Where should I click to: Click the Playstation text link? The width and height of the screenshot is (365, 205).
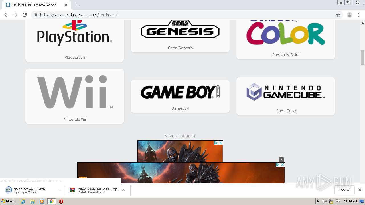(x=75, y=57)
